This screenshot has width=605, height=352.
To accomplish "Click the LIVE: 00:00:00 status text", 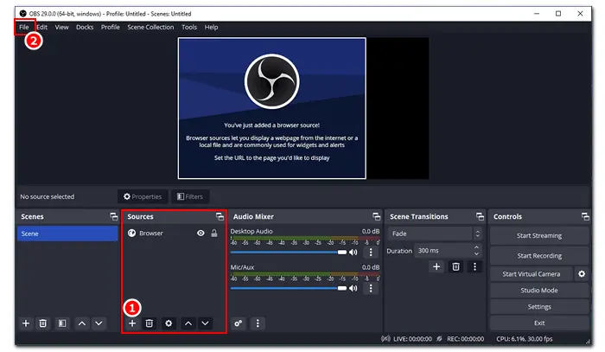I will click(x=412, y=339).
